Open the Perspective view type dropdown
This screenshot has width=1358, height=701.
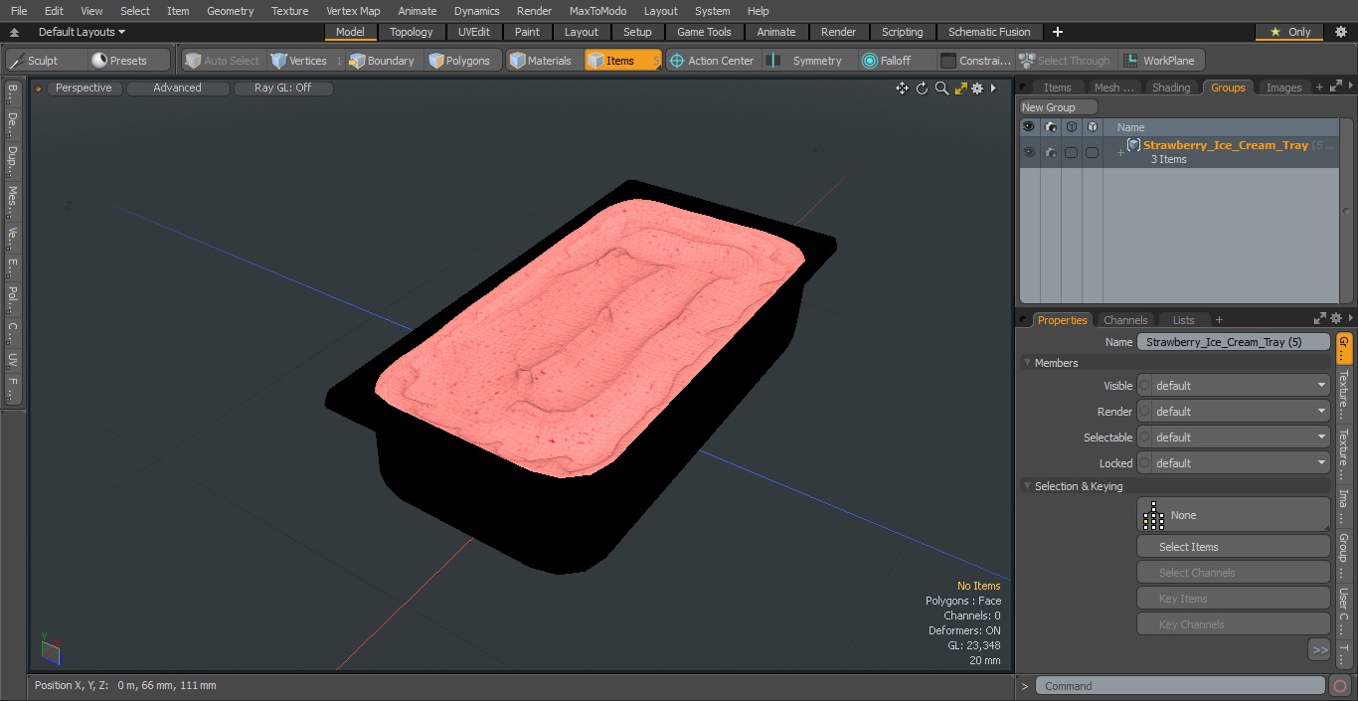click(85, 88)
